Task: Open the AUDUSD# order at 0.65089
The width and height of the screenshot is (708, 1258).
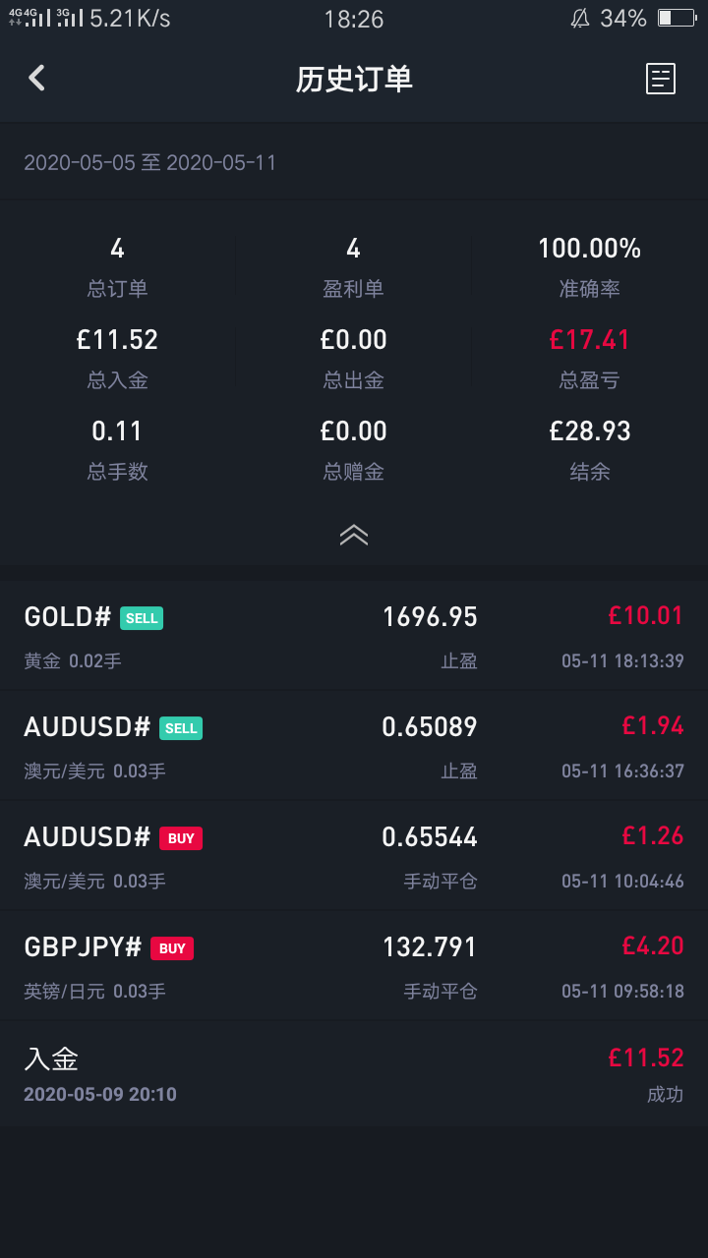Action: click(354, 746)
